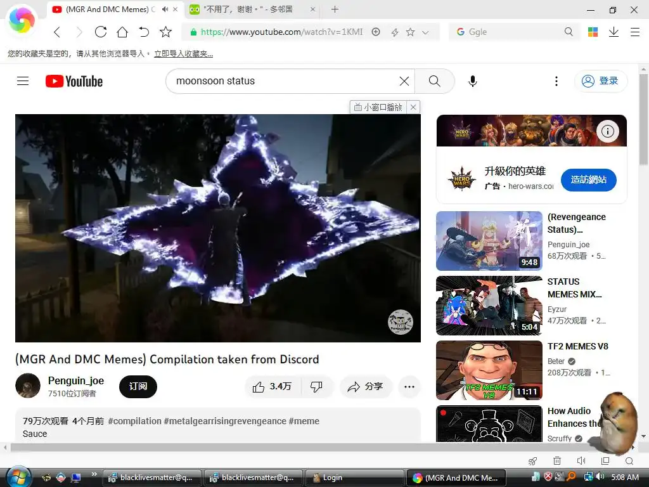This screenshot has height=487, width=649.
Task: Open the Penguin_joe channel avatar
Action: tap(28, 386)
